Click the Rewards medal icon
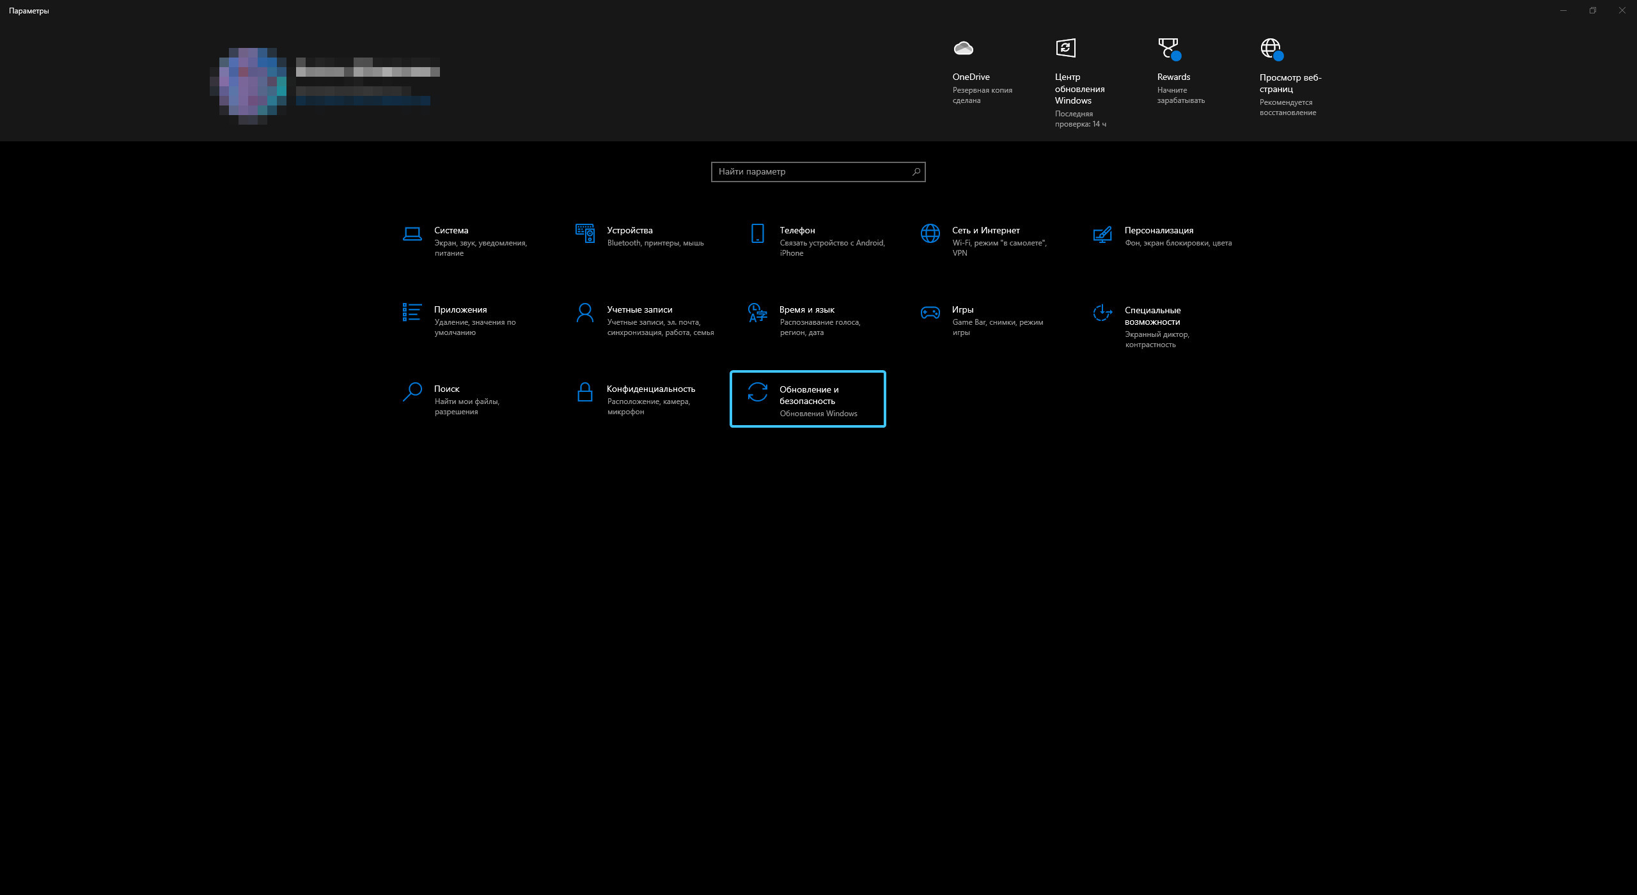1637x895 pixels. (1168, 49)
